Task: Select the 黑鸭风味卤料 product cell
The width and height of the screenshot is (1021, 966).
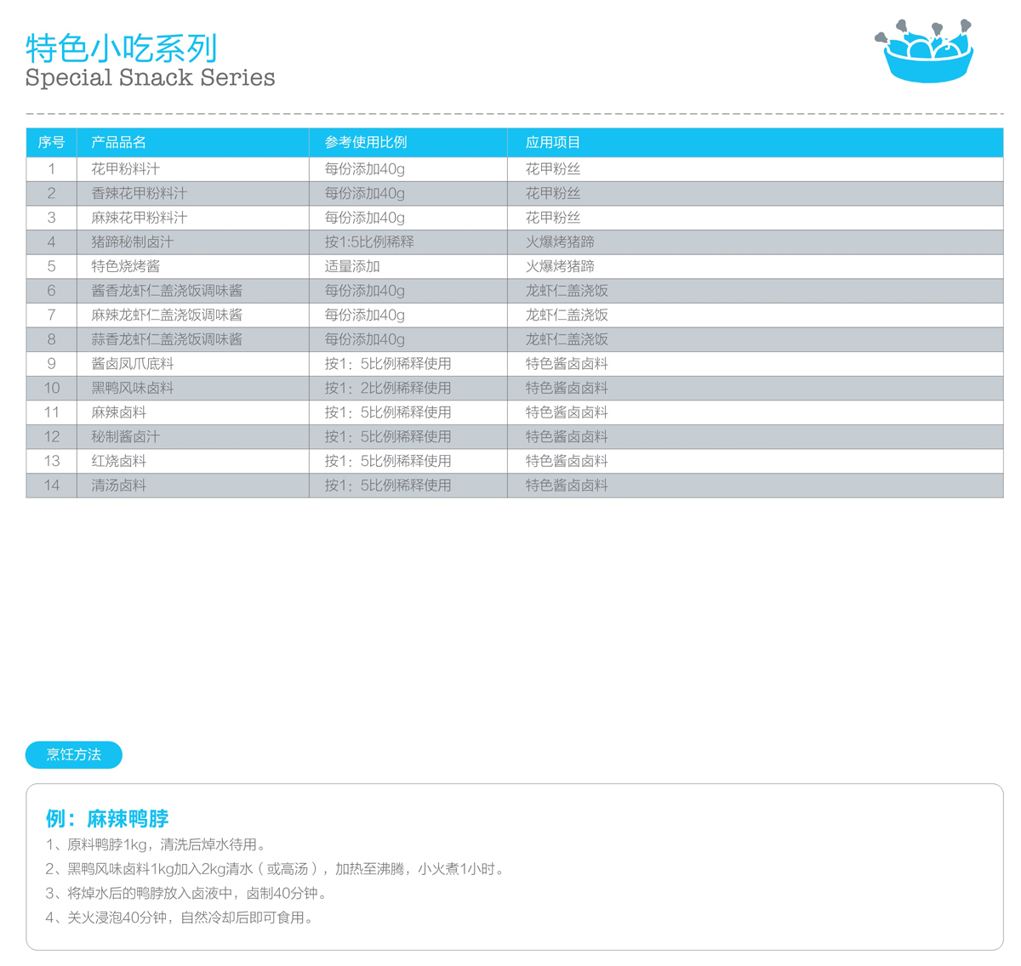Action: 133,388
